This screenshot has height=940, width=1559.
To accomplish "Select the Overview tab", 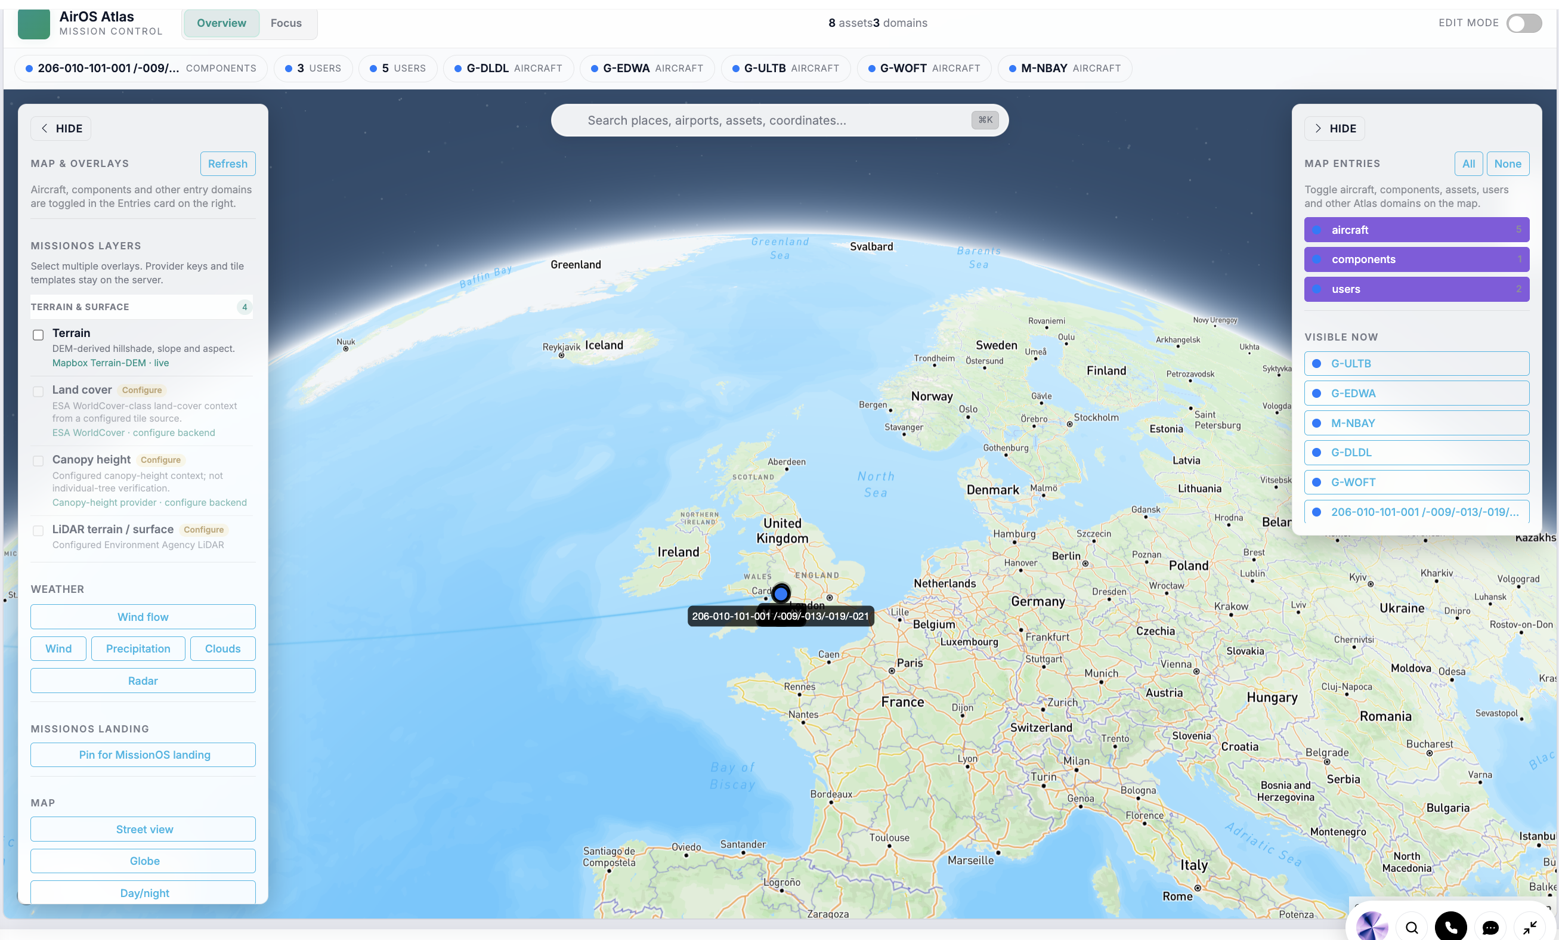I will 221,23.
